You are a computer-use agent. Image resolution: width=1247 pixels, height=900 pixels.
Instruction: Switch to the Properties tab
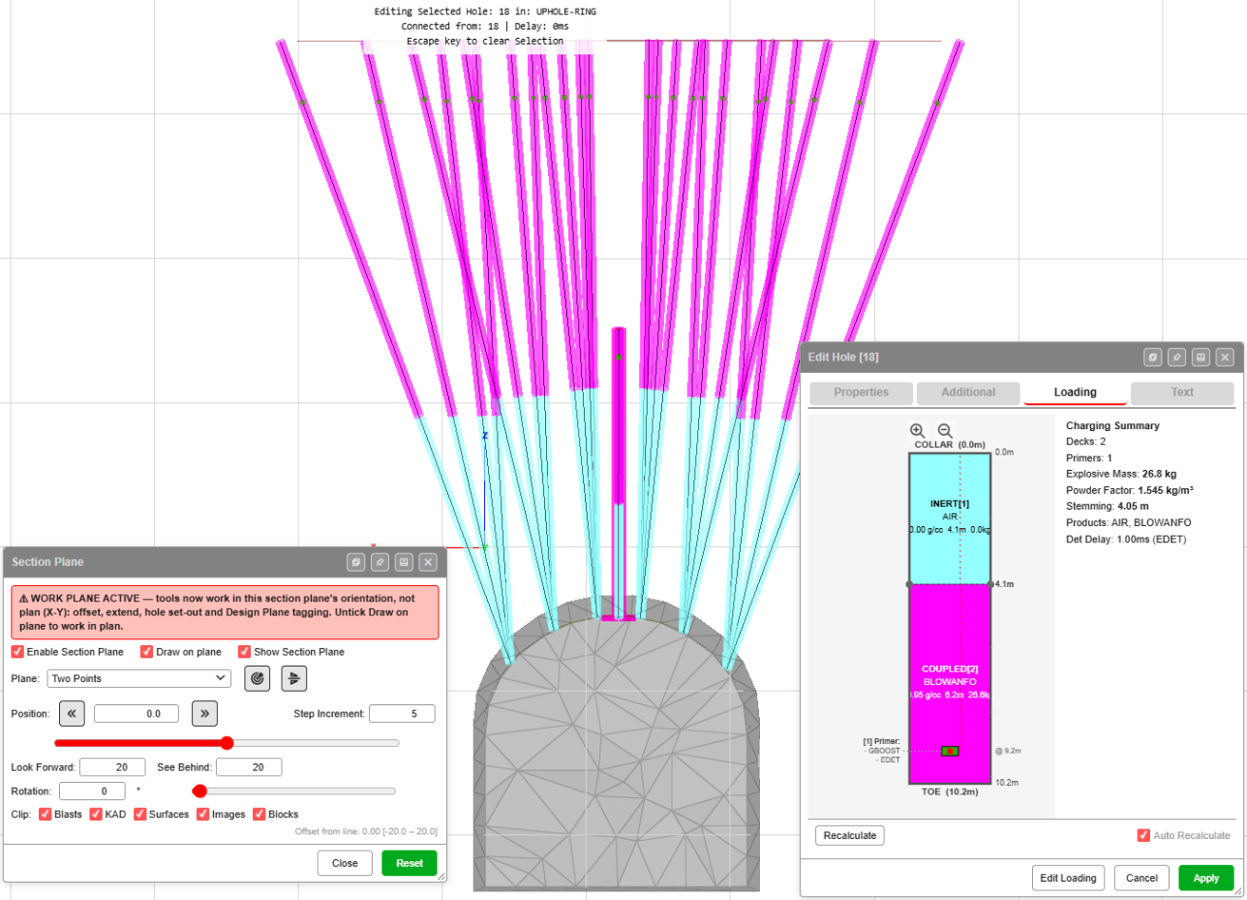click(862, 392)
